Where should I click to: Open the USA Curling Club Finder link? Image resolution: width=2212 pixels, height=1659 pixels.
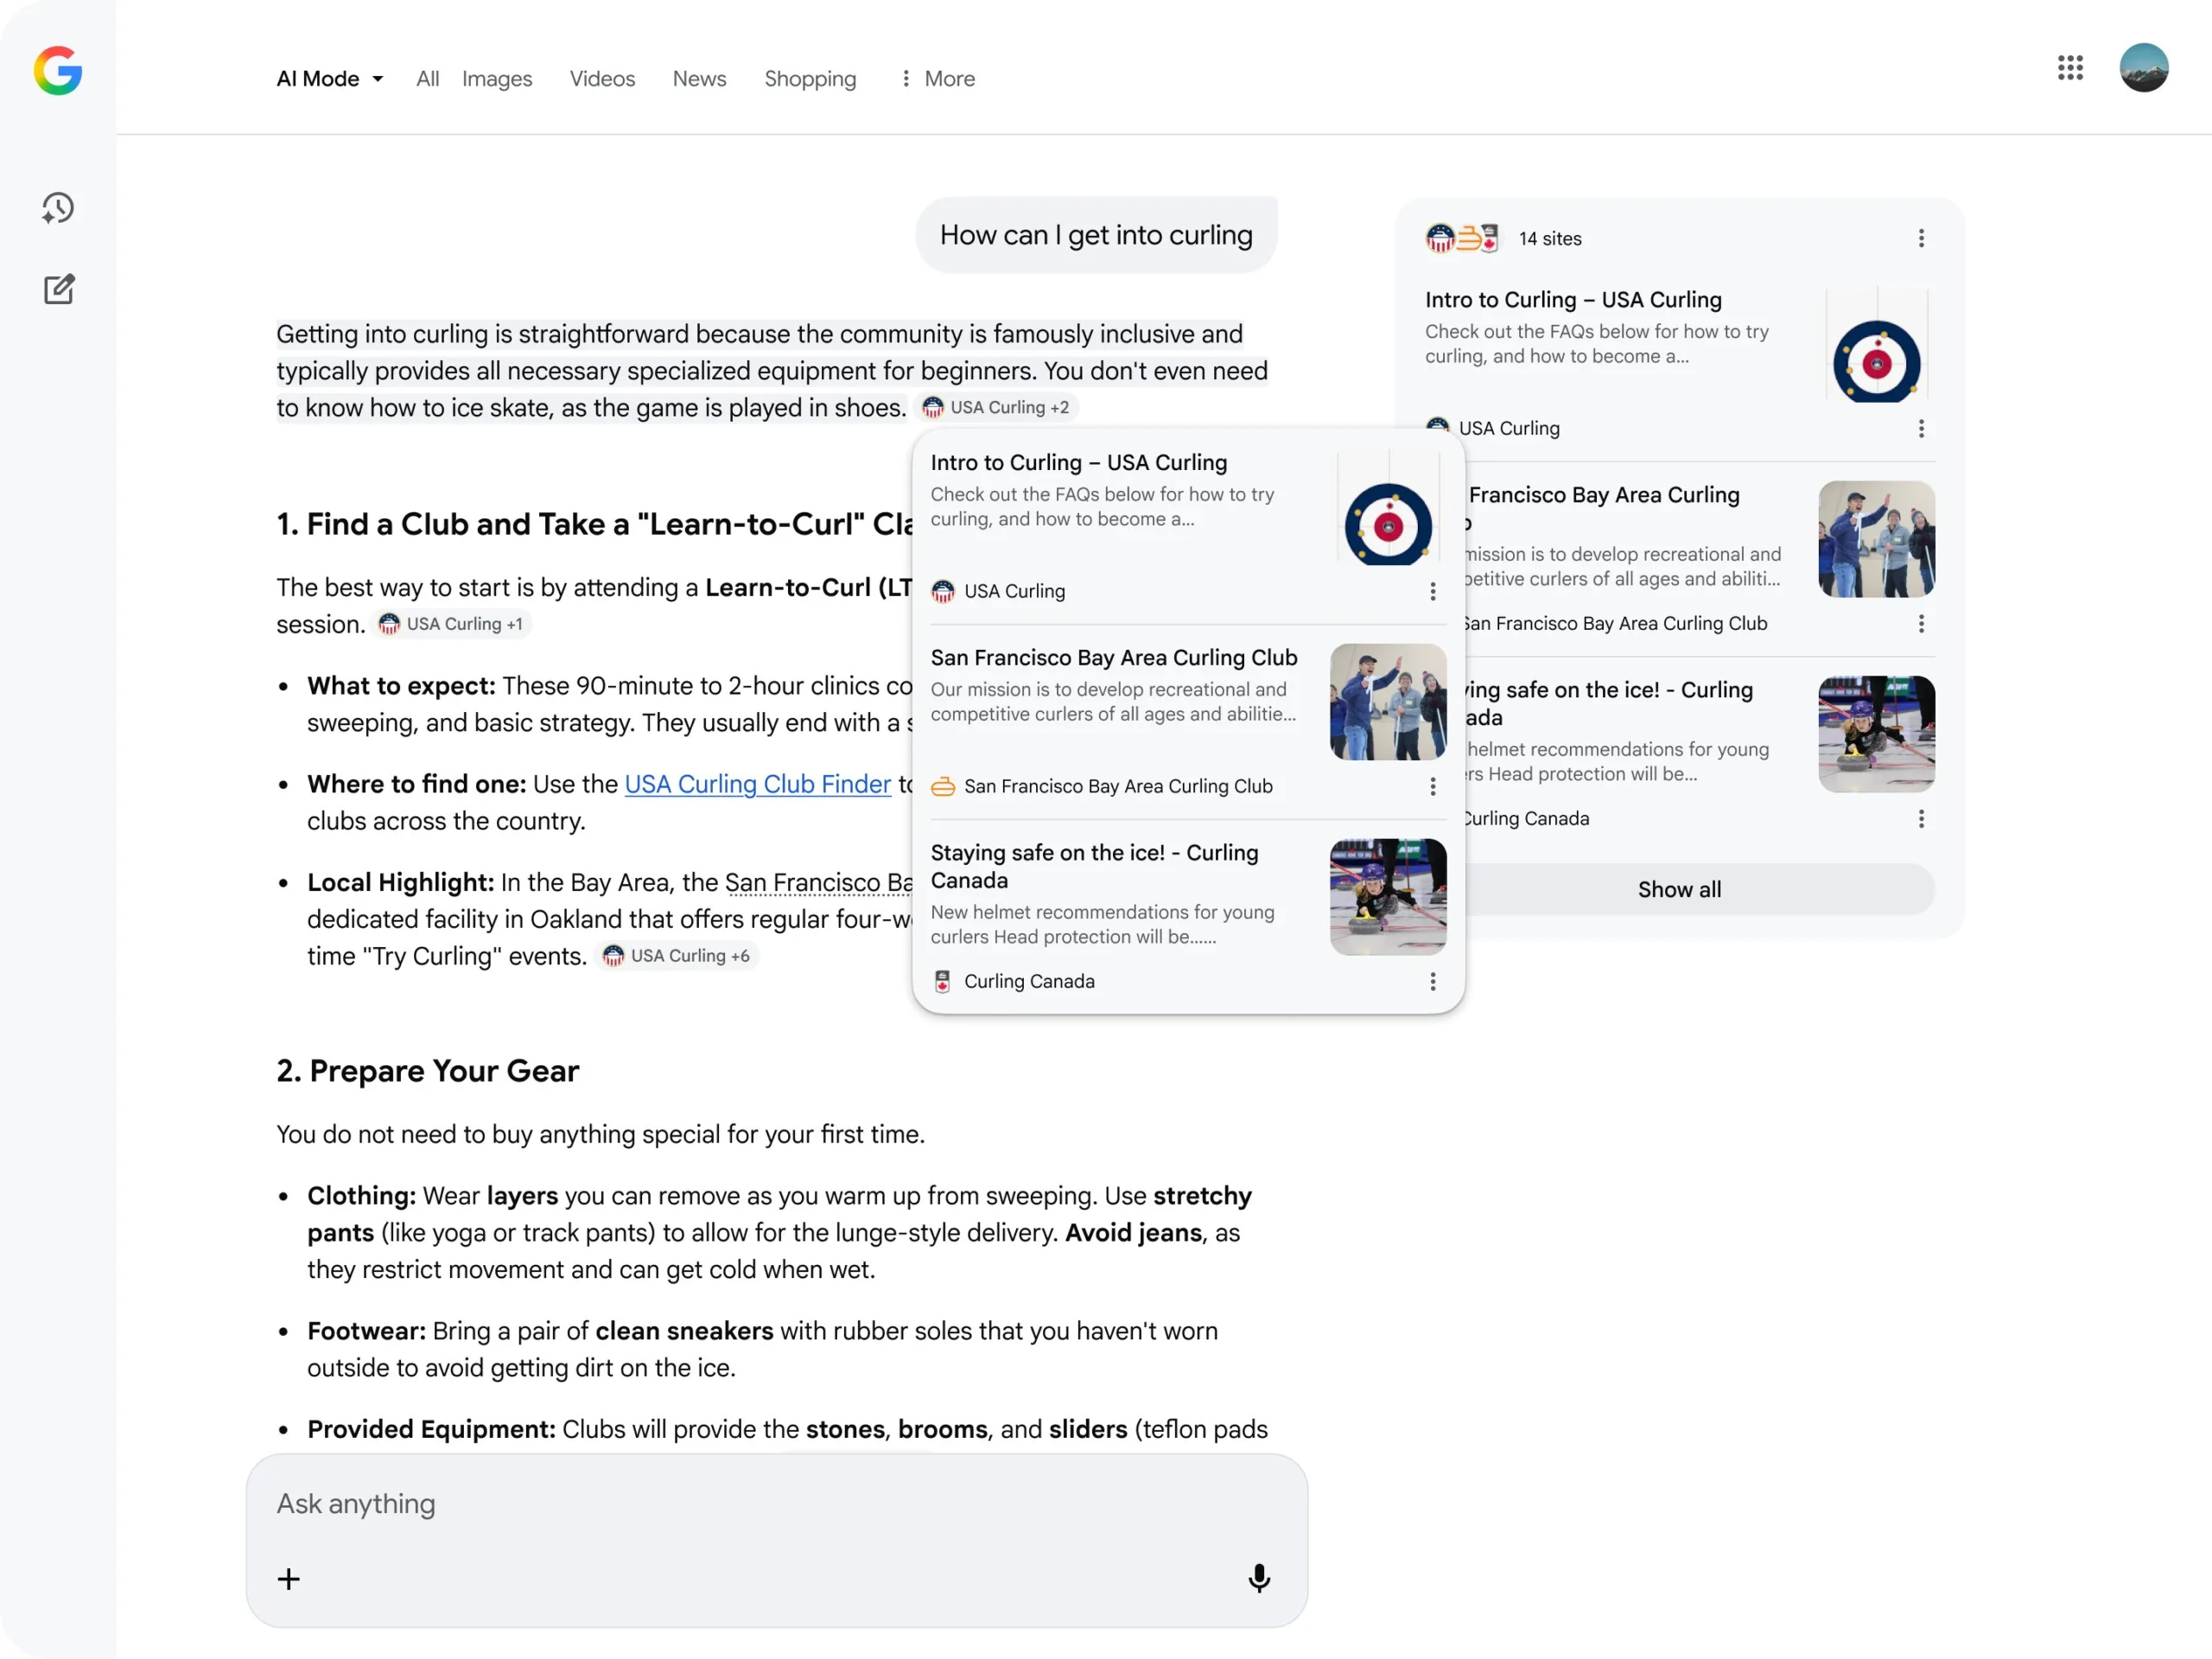click(x=757, y=784)
